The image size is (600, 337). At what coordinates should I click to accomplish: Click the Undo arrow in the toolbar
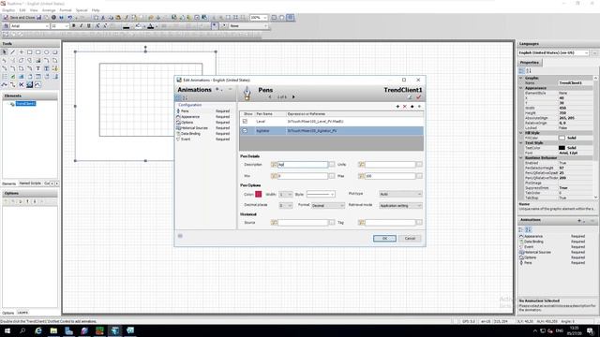point(69,18)
